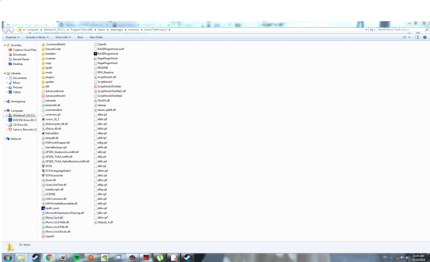Expand the Homegroup tree node
Screen dimensions: 430x262
[x=5, y=101]
